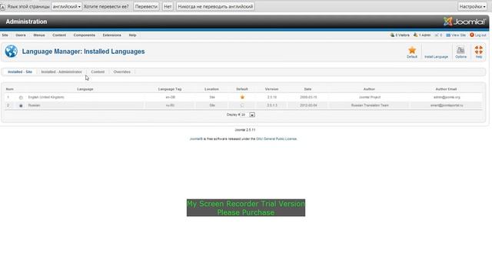Click the Version column header
Screen dimensions: 492x277
(x=271, y=89)
